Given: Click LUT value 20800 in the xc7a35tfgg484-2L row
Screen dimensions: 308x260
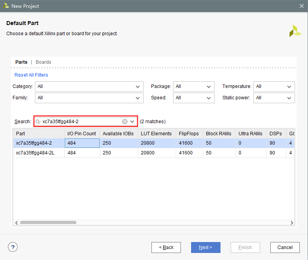Looking at the screenshot, I should (157, 153).
